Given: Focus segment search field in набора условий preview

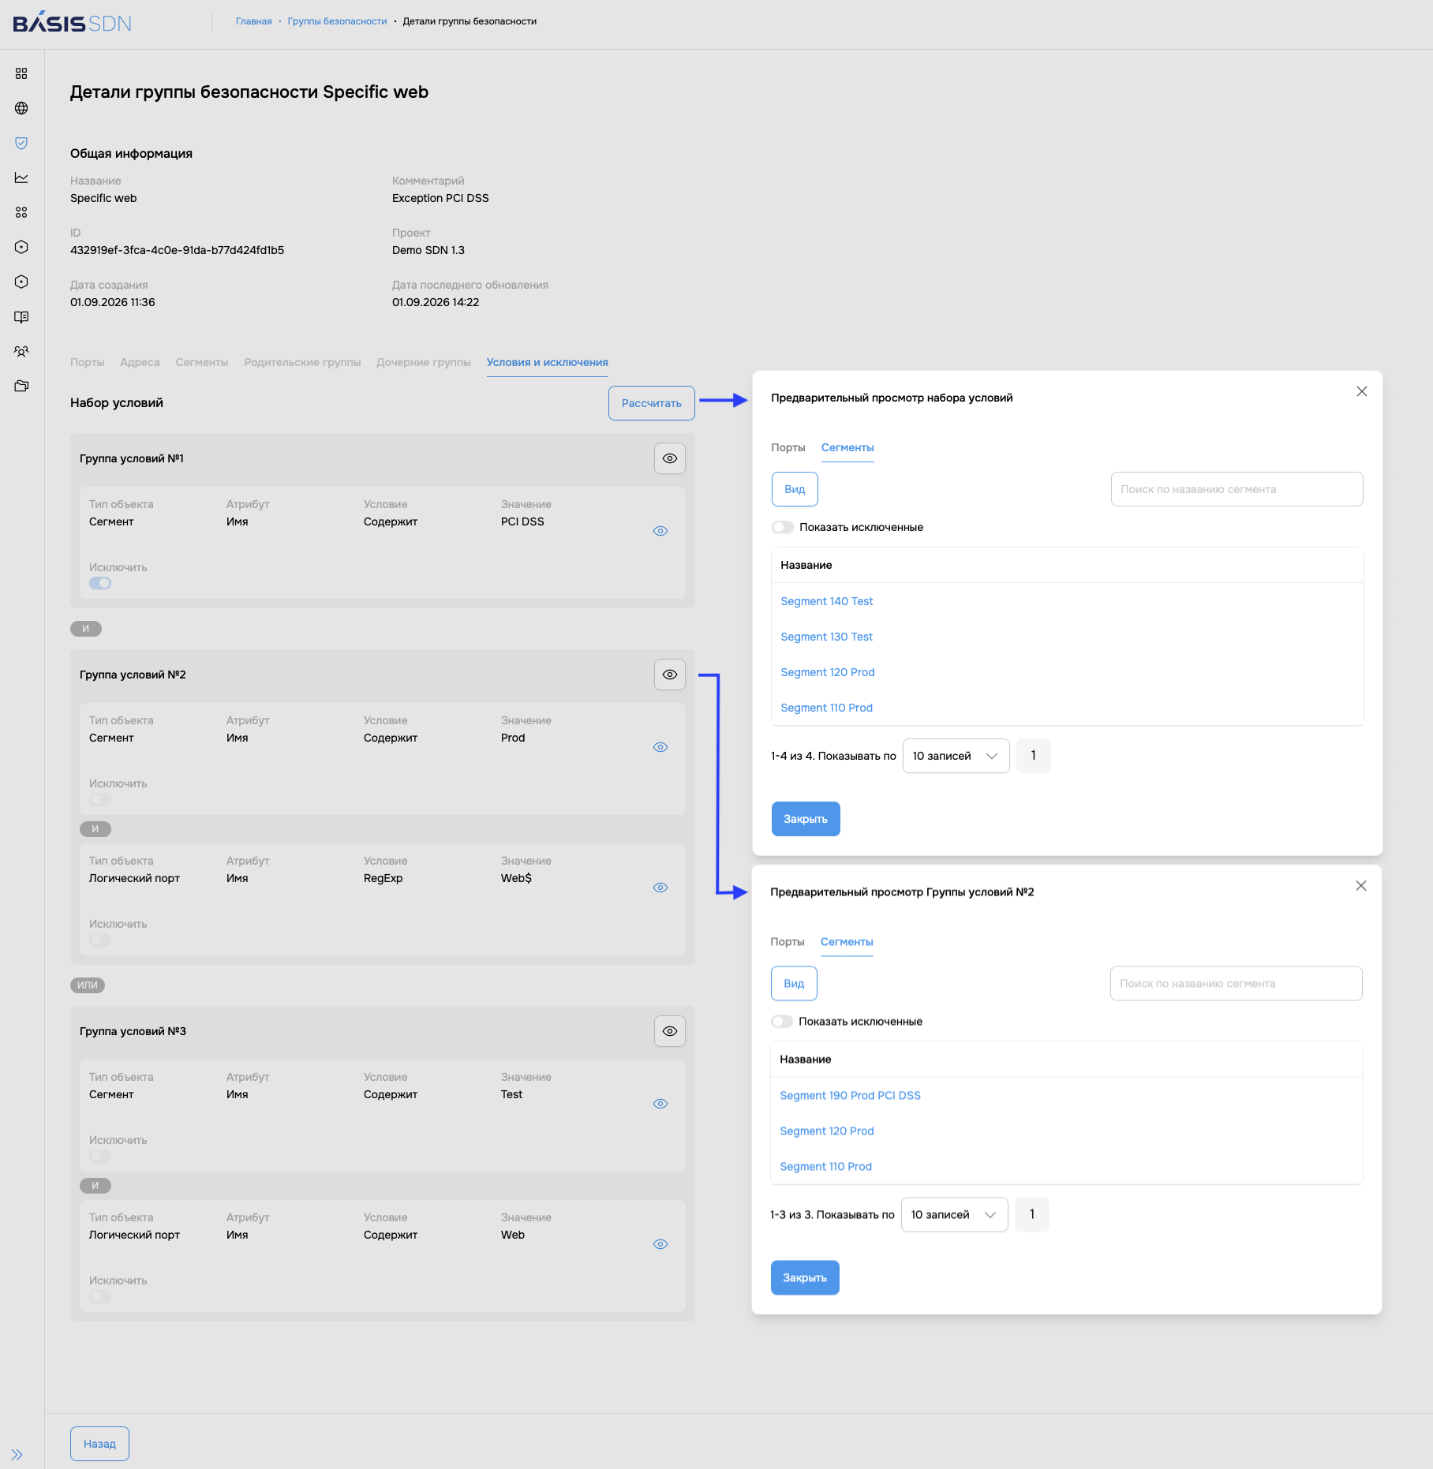Looking at the screenshot, I should (1237, 489).
